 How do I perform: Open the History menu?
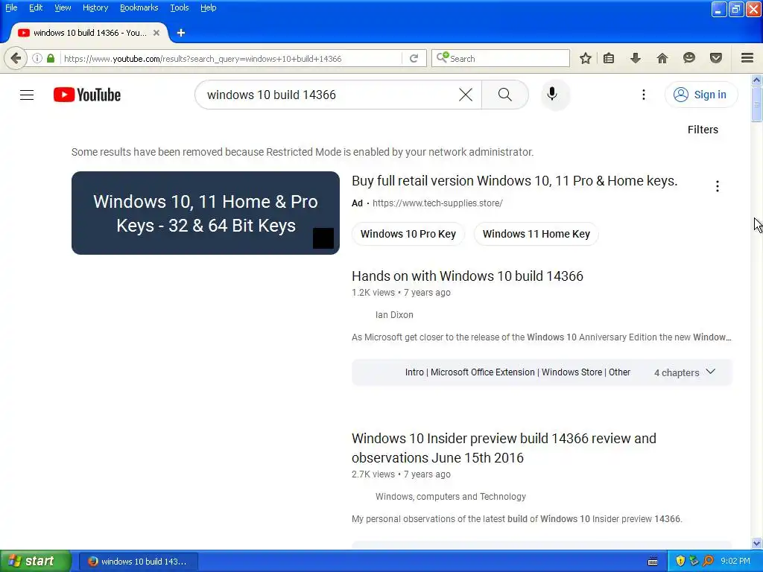(95, 7)
